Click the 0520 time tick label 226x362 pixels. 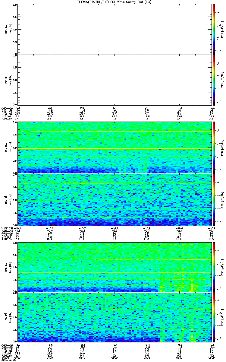point(146,357)
